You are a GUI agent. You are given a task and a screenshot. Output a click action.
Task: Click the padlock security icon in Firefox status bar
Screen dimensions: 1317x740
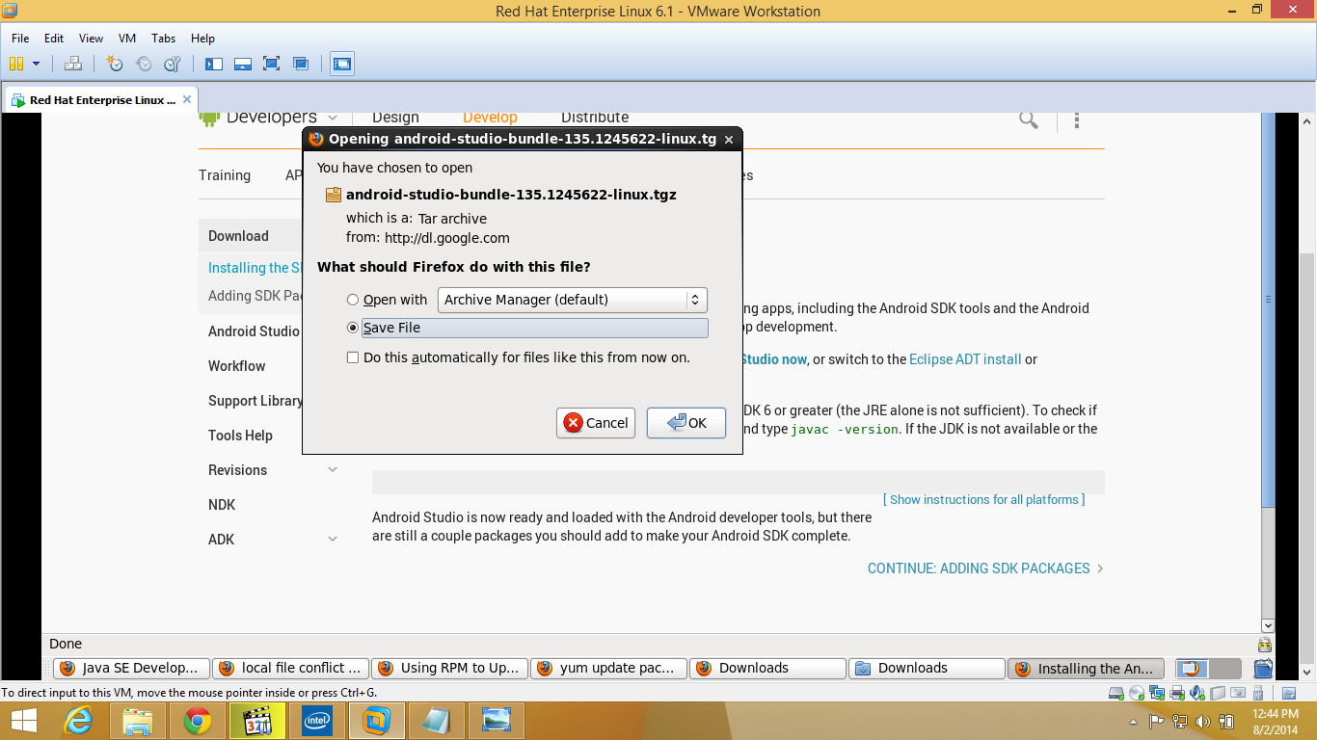1264,645
